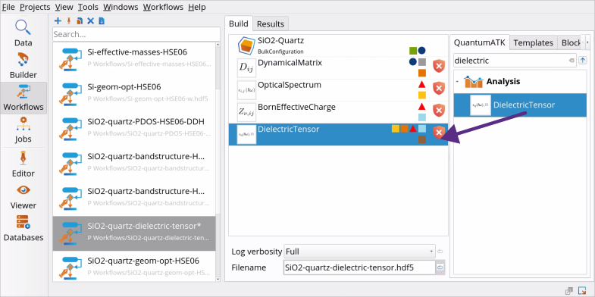The width and height of the screenshot is (595, 297).
Task: Click the orange pin icon in workflow toolbar
Action: [69, 21]
